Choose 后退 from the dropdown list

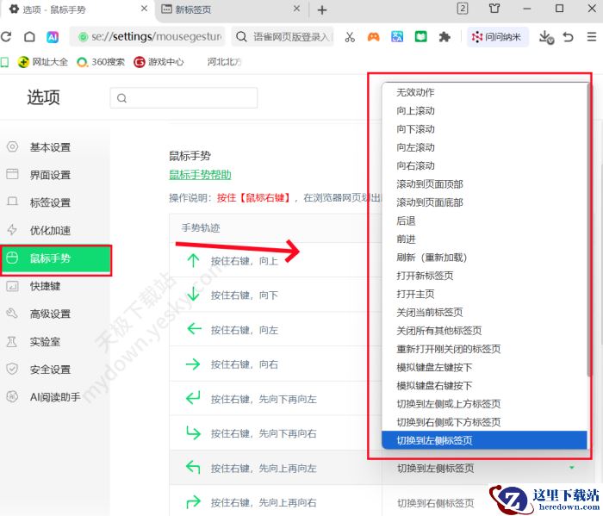tap(484, 221)
